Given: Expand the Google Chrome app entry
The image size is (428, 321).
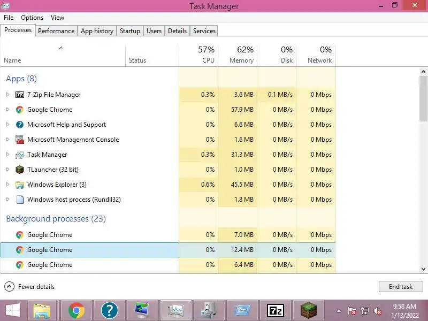Looking at the screenshot, I should point(7,110).
